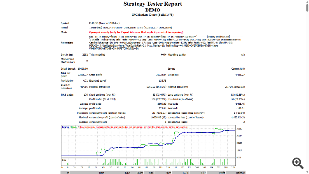Screen dimensions: 309x174
Task: Click the Total net profit value
Action: click(82, 75)
